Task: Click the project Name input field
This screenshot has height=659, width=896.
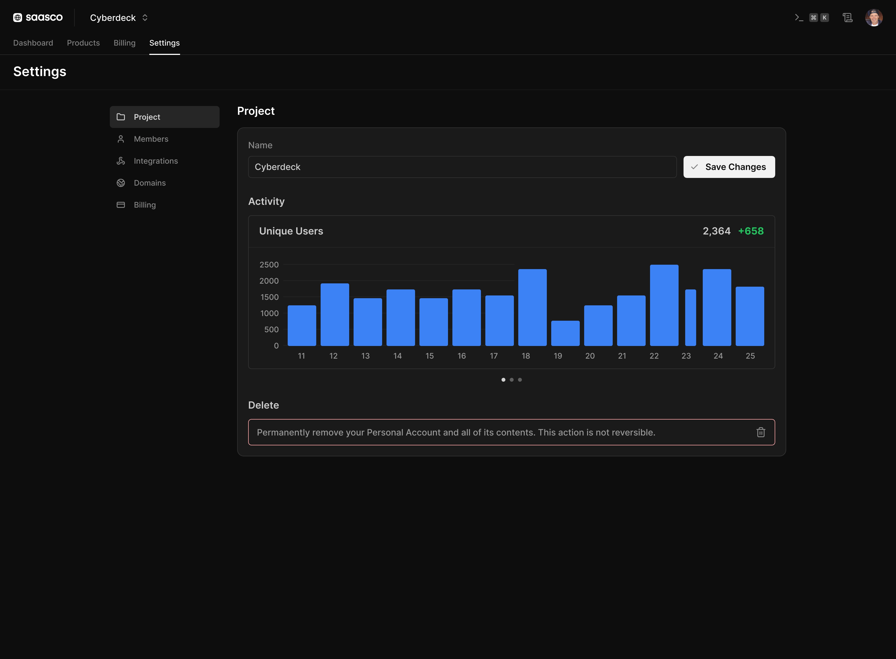Action: (462, 167)
